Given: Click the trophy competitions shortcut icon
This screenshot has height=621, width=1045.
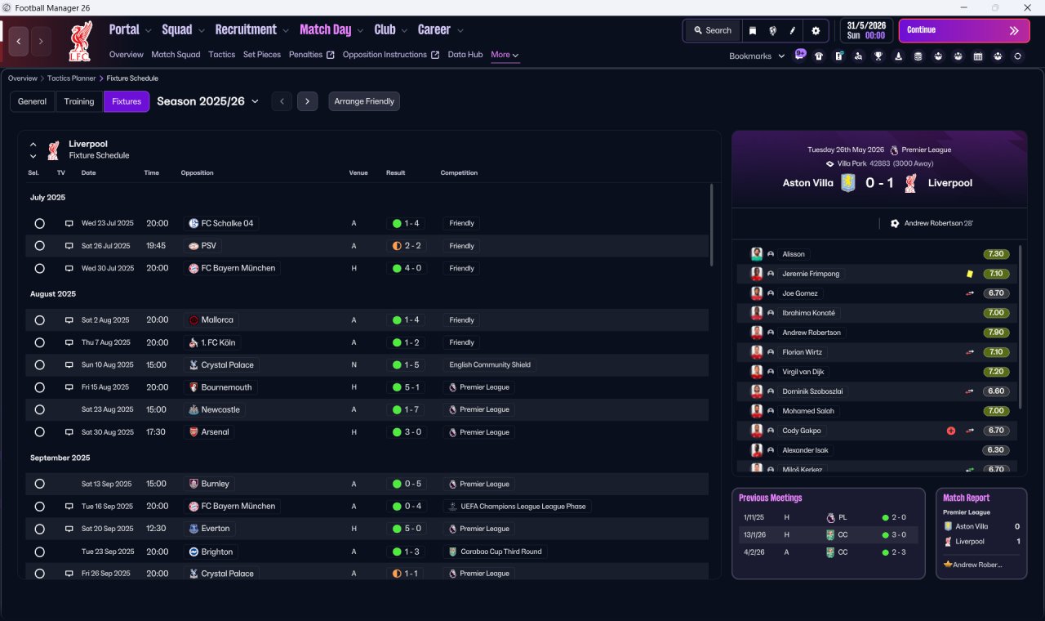Looking at the screenshot, I should (x=878, y=56).
